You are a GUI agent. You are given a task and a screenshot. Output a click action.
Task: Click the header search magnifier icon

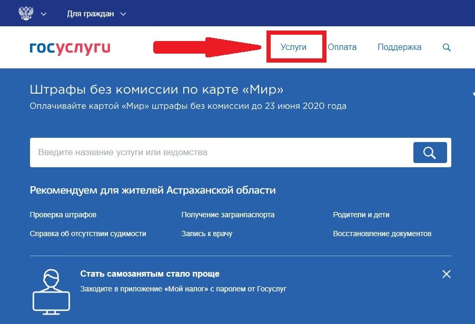coord(447,47)
